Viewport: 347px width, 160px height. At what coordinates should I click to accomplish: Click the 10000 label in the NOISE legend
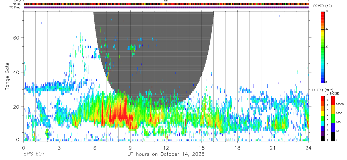pos(340,104)
